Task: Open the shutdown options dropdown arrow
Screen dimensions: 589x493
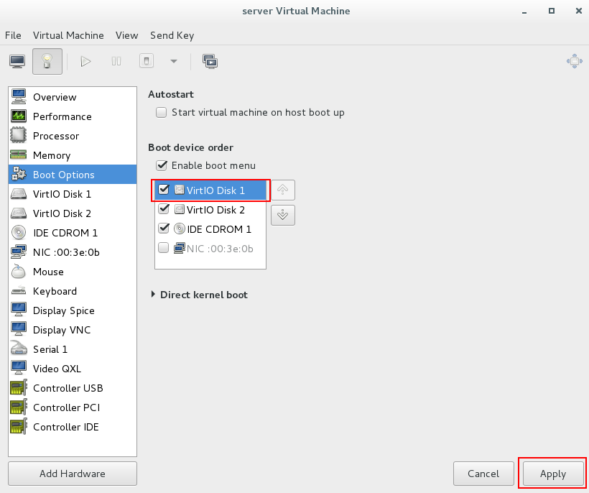Action: coord(174,61)
